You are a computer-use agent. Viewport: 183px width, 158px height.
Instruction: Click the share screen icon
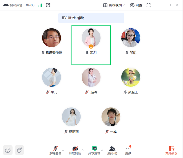[95, 149]
